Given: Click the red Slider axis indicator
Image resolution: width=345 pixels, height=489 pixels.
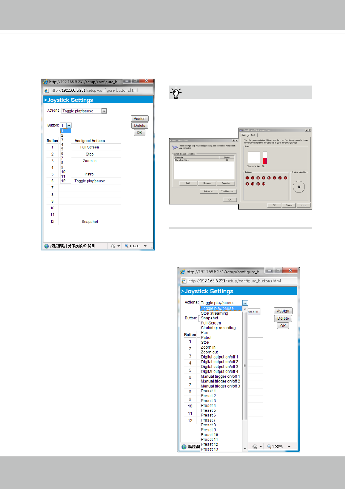Looking at the screenshot, I should pos(265,161).
